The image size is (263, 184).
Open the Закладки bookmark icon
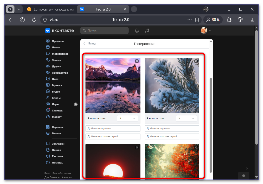tap(48, 144)
